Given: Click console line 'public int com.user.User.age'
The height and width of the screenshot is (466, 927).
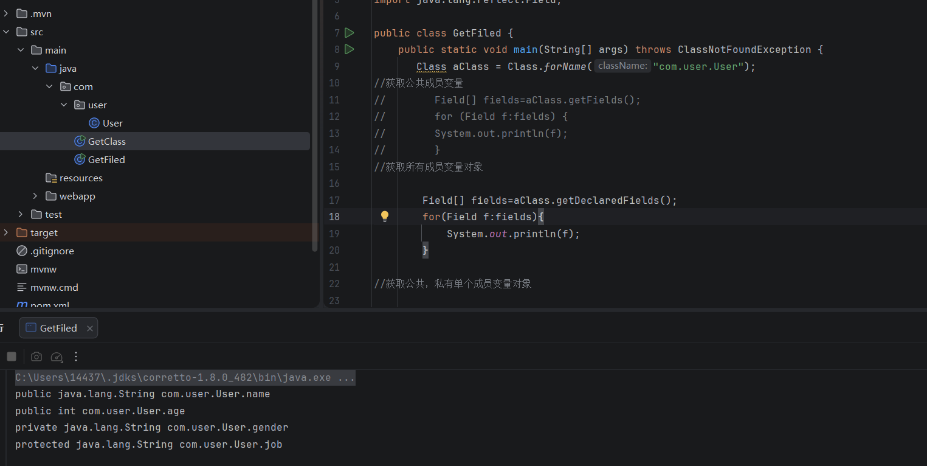Looking at the screenshot, I should coord(100,411).
